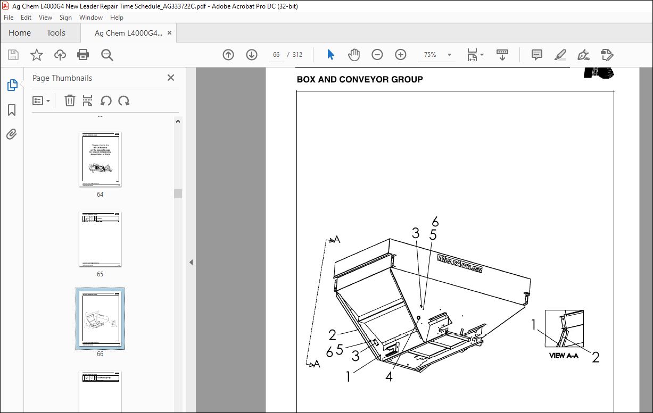Open the Window menu
The height and width of the screenshot is (413, 653).
click(x=91, y=18)
